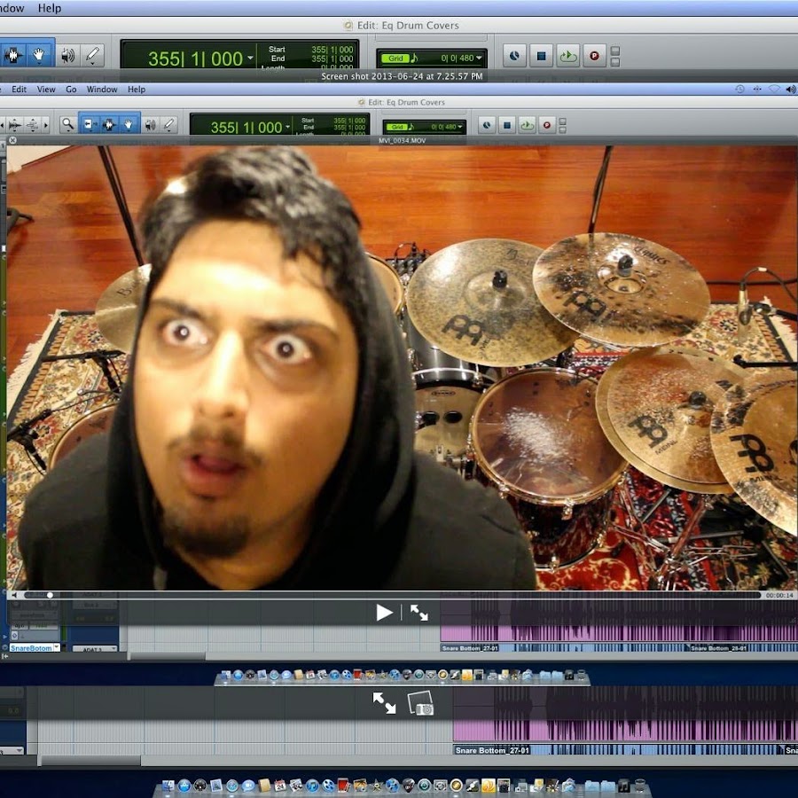Viewport: 798px width, 798px height.
Task: Open the View menu in the inner menu bar
Action: (x=46, y=89)
